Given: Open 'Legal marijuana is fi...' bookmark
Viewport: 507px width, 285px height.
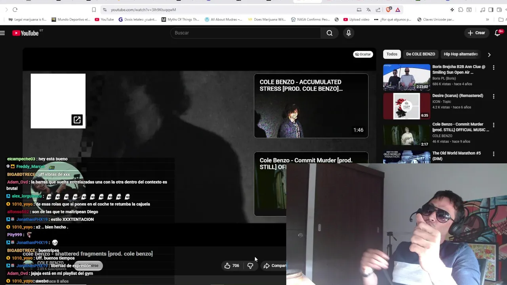Looking at the screenshot, I should tap(27, 19).
